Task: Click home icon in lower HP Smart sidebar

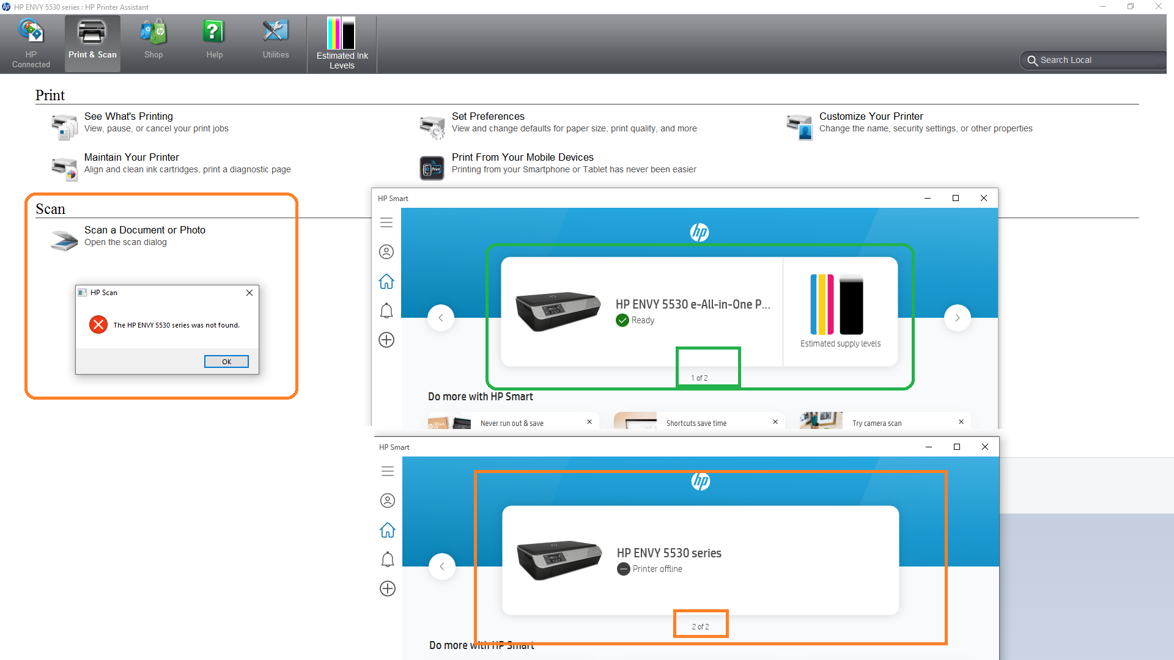Action: point(388,530)
